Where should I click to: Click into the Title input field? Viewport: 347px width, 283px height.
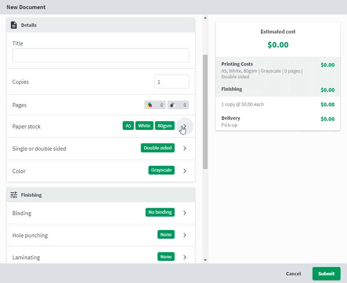101,55
